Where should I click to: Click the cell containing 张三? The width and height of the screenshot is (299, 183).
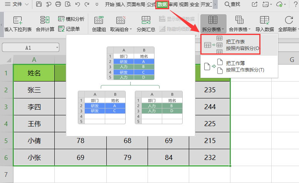pyautogui.click(x=34, y=90)
